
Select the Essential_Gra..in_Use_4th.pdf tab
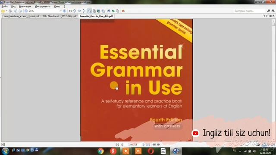(96, 16)
